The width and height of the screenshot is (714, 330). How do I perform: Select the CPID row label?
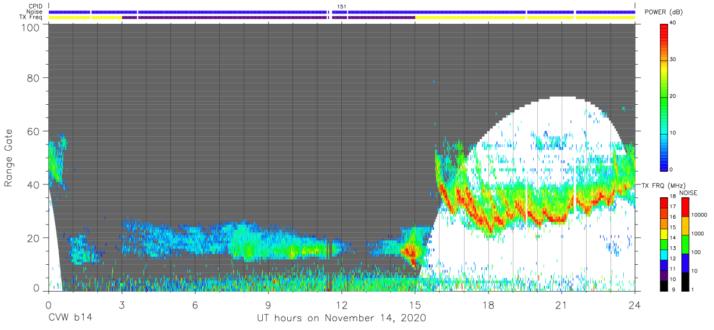[x=34, y=6]
